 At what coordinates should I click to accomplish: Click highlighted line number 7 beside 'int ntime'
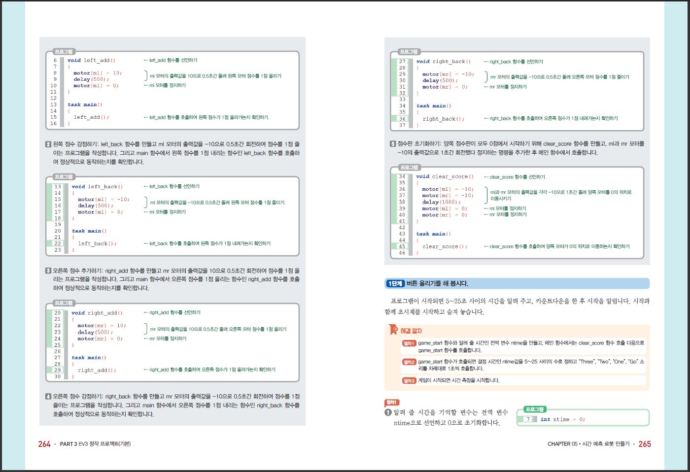coord(528,419)
